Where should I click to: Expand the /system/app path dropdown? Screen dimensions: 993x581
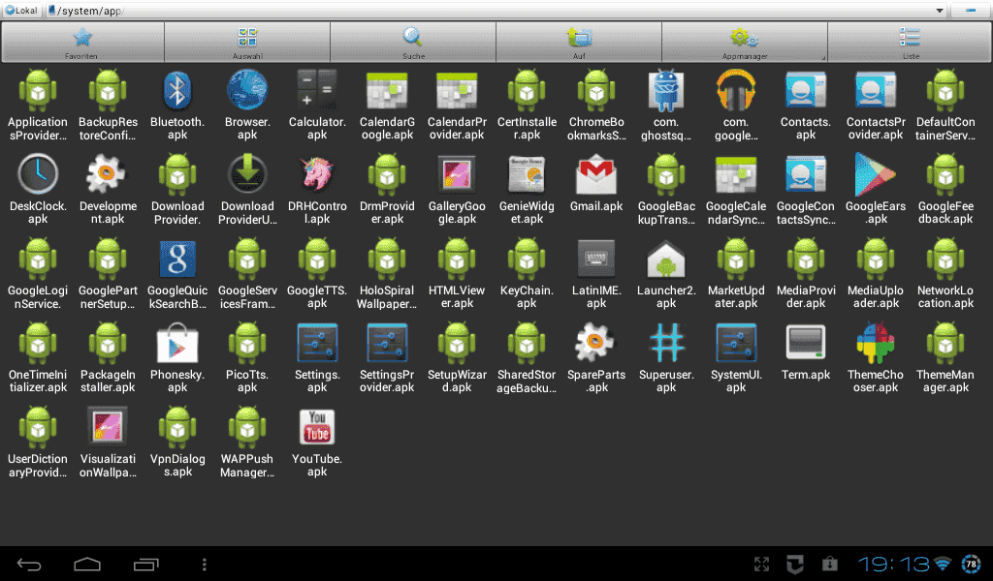(940, 10)
